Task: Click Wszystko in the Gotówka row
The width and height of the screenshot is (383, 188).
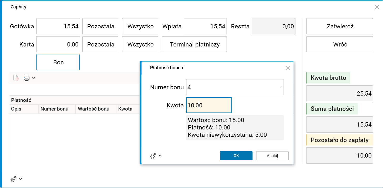Action: click(140, 26)
